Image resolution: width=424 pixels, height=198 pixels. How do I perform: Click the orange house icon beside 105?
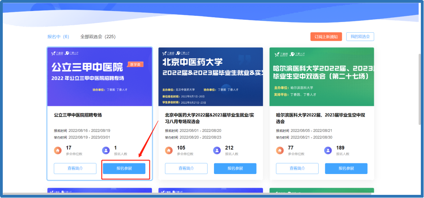click(169, 150)
